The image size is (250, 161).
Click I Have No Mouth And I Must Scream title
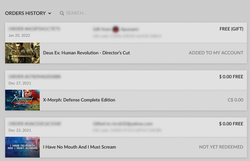pyautogui.click(x=79, y=147)
